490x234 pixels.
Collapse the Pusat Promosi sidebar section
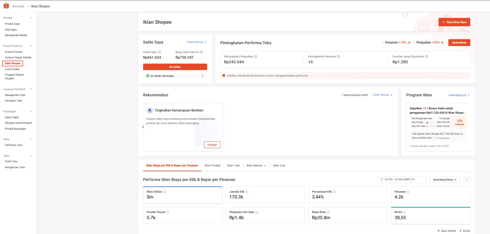(31, 46)
